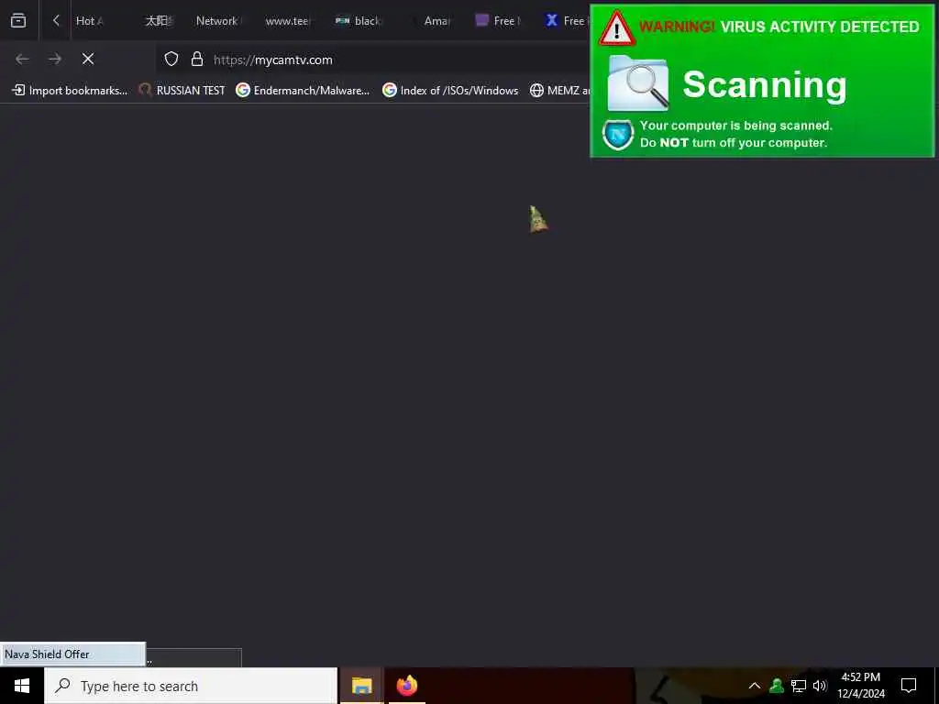This screenshot has width=939, height=704.
Task: Click the padlock site security icon
Action: [196, 59]
